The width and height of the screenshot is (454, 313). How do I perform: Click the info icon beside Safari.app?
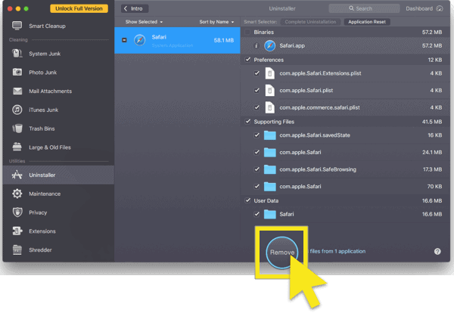coord(256,45)
